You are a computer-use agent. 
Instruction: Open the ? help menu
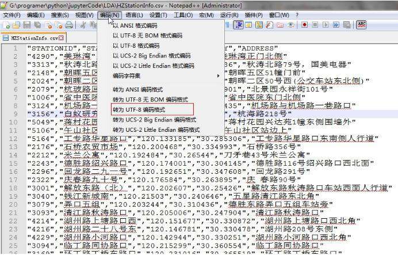(297, 15)
